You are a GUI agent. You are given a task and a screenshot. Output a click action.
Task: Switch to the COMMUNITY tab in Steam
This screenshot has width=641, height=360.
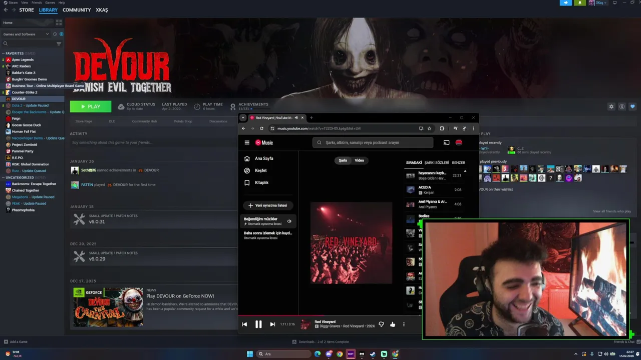click(77, 10)
